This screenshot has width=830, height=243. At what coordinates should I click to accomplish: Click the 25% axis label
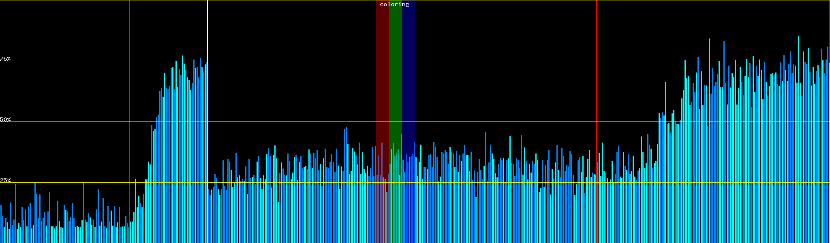coord(5,180)
